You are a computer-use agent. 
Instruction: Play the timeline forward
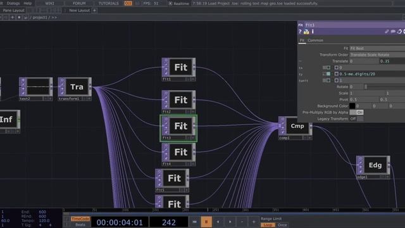[x=230, y=222]
